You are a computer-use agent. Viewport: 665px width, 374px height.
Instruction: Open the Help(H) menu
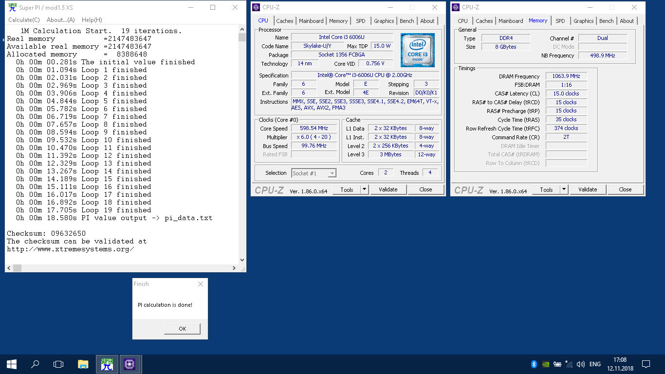(x=92, y=20)
